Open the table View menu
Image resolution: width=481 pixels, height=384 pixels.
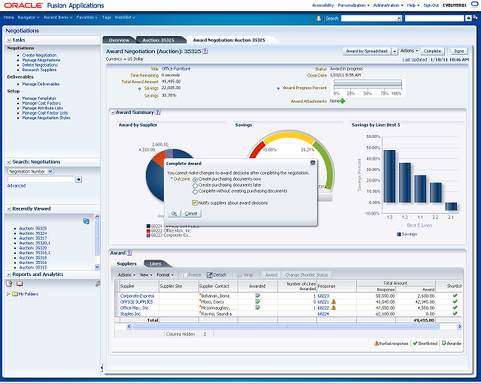click(x=146, y=275)
